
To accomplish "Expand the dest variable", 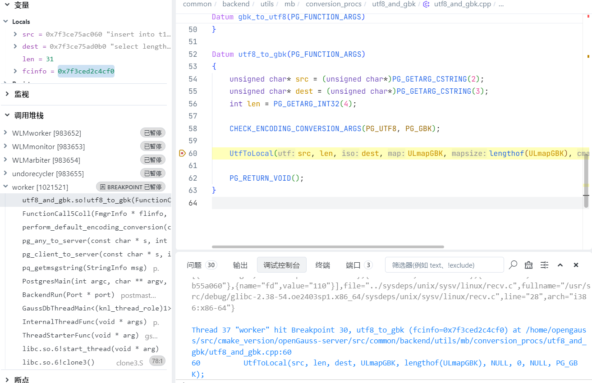I will [15, 46].
